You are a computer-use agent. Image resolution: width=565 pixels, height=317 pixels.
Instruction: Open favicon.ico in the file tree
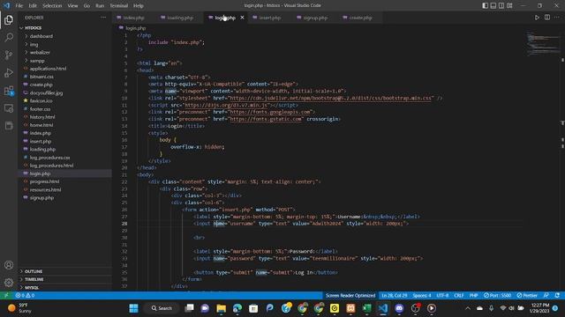click(41, 100)
